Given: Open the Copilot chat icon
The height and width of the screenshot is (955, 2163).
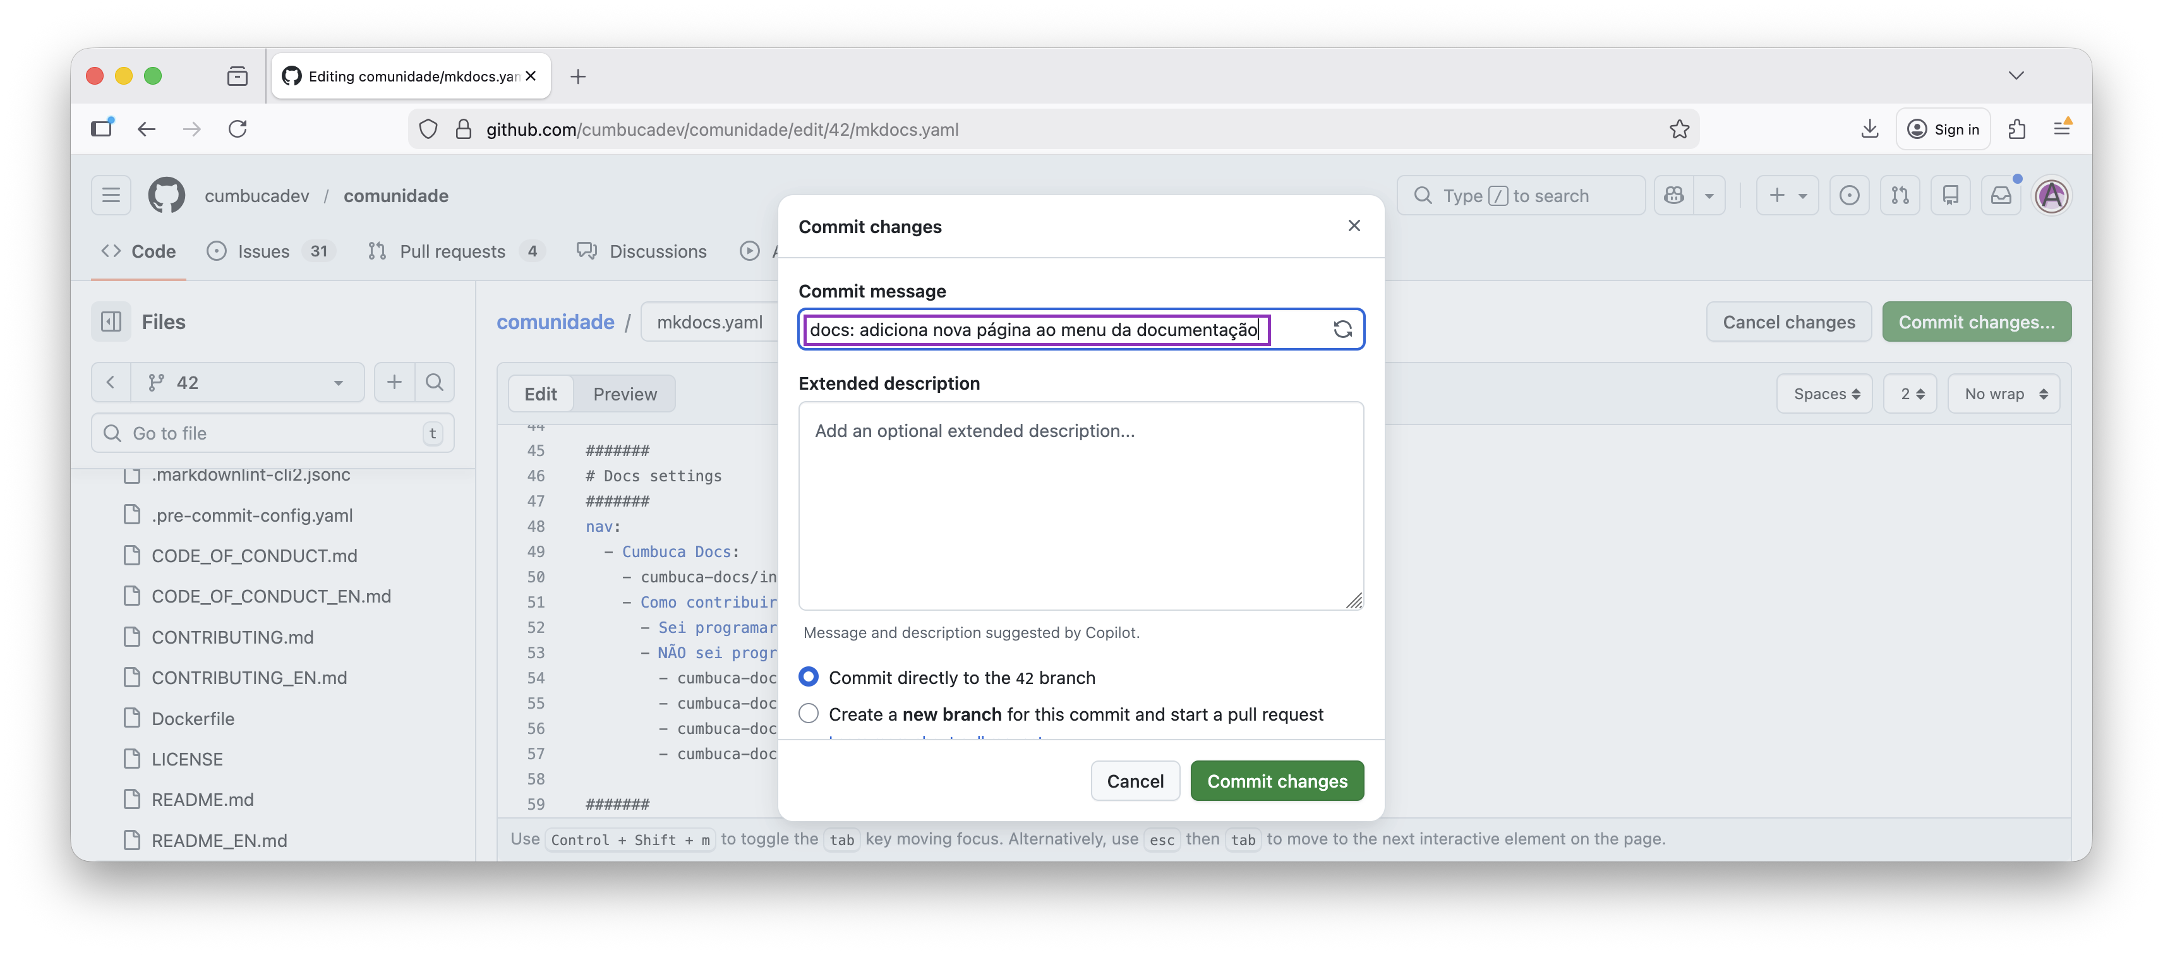Looking at the screenshot, I should click(1674, 196).
